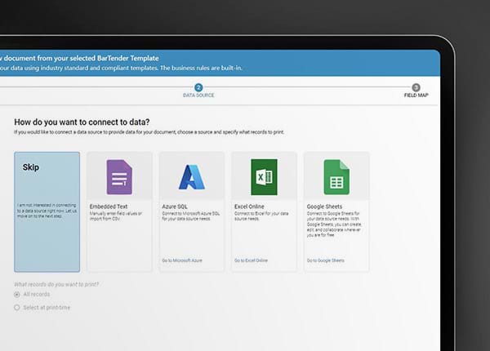Image resolution: width=490 pixels, height=351 pixels.
Task: Click the progress line between steps 2 and 3
Action: (x=306, y=87)
